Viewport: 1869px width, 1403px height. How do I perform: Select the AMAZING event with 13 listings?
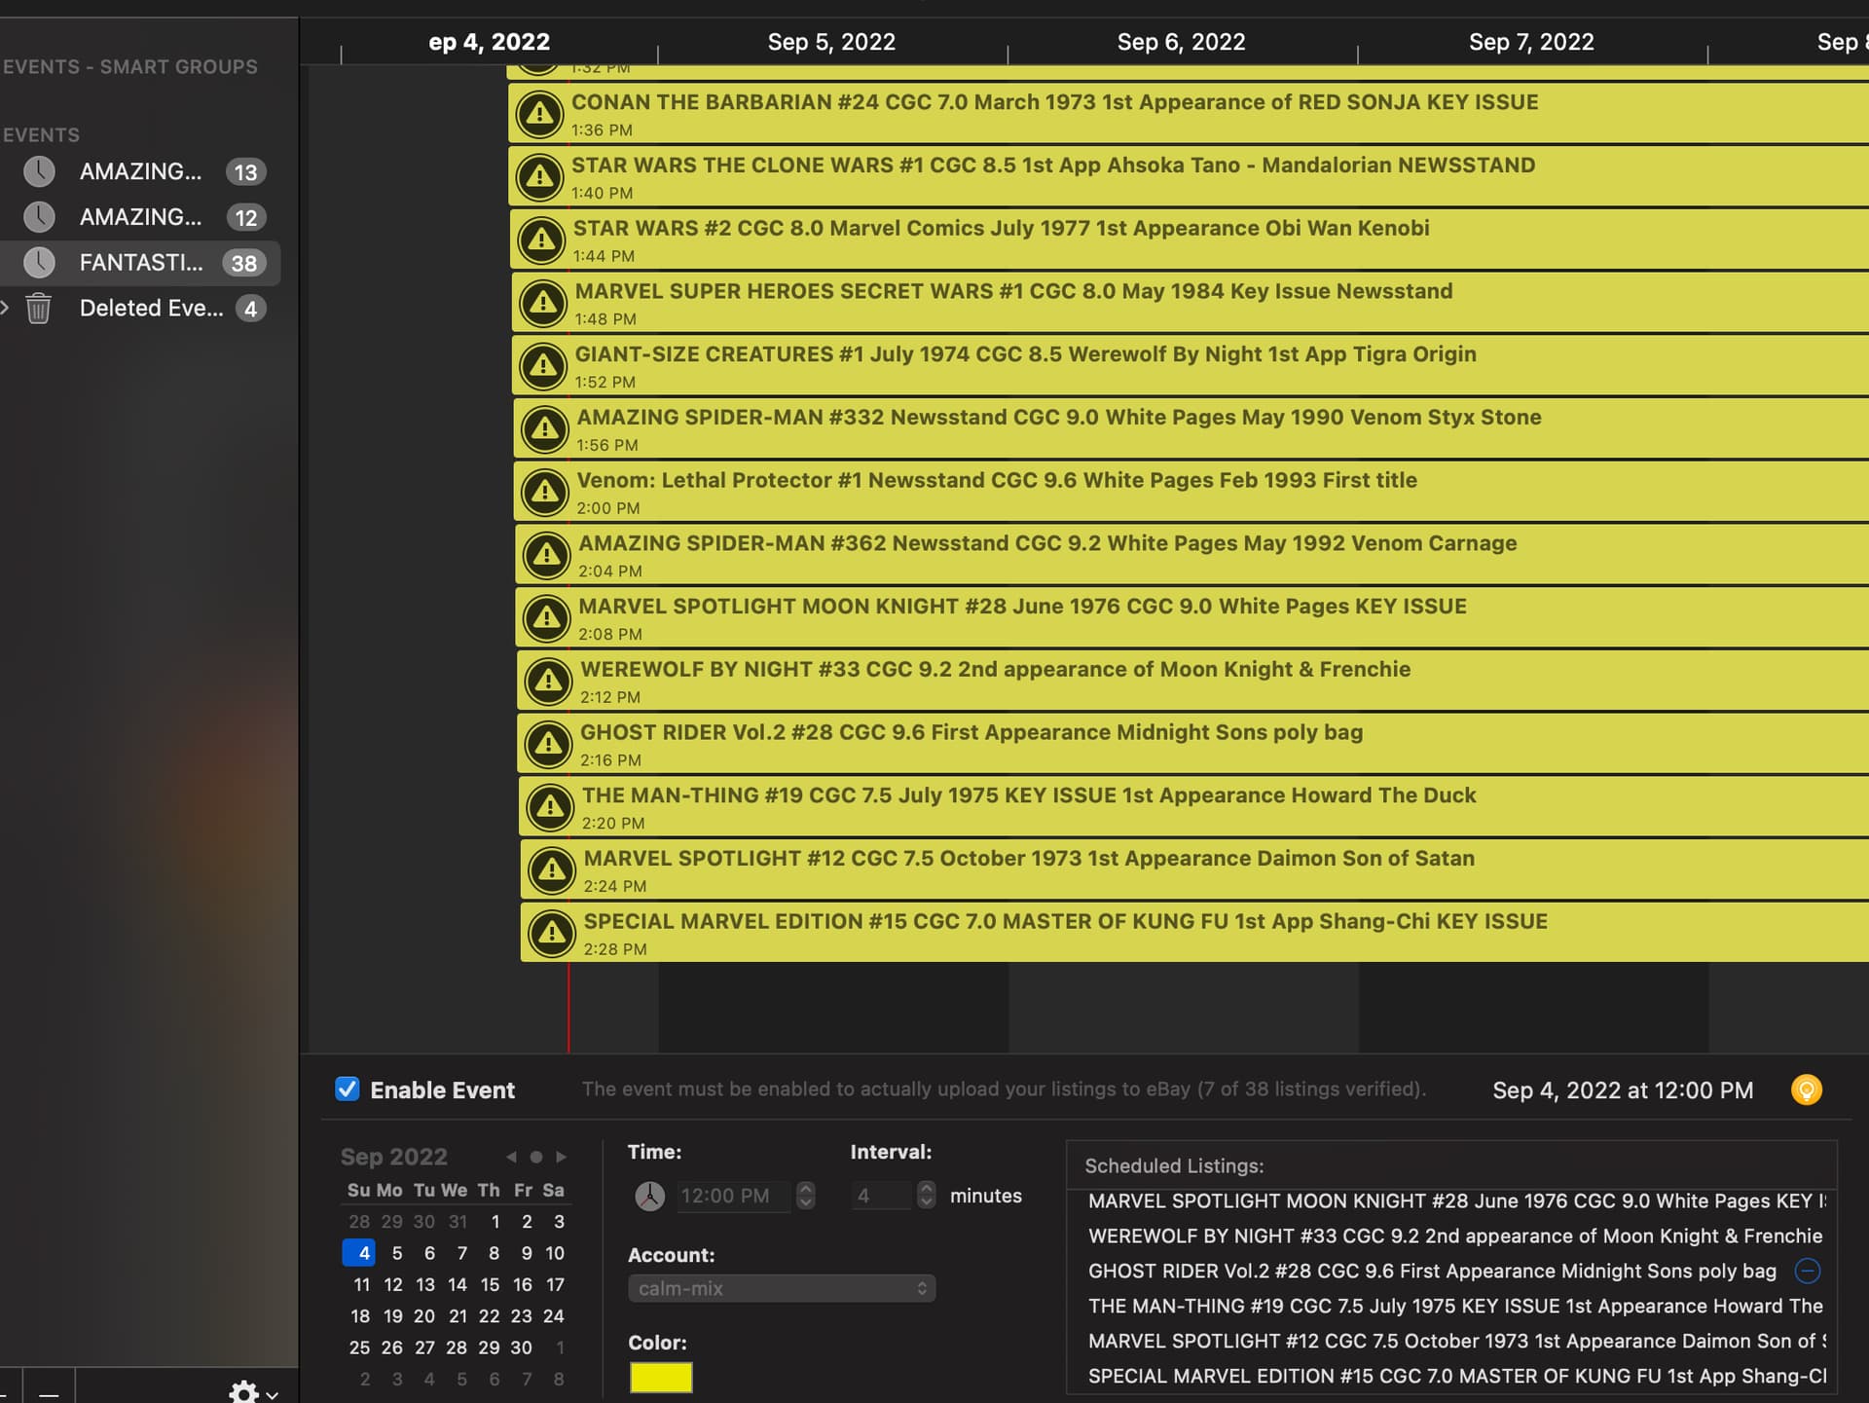tap(140, 171)
